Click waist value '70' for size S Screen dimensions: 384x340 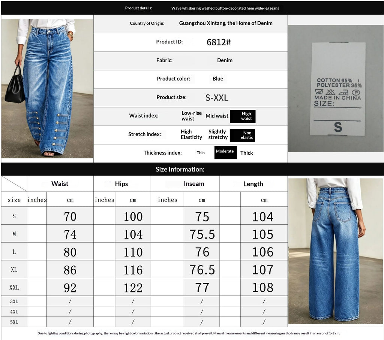[70, 217]
